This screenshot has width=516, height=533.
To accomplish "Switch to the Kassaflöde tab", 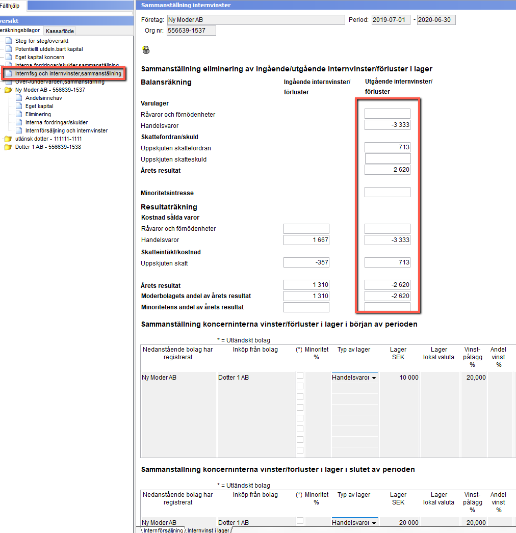I will [x=60, y=31].
